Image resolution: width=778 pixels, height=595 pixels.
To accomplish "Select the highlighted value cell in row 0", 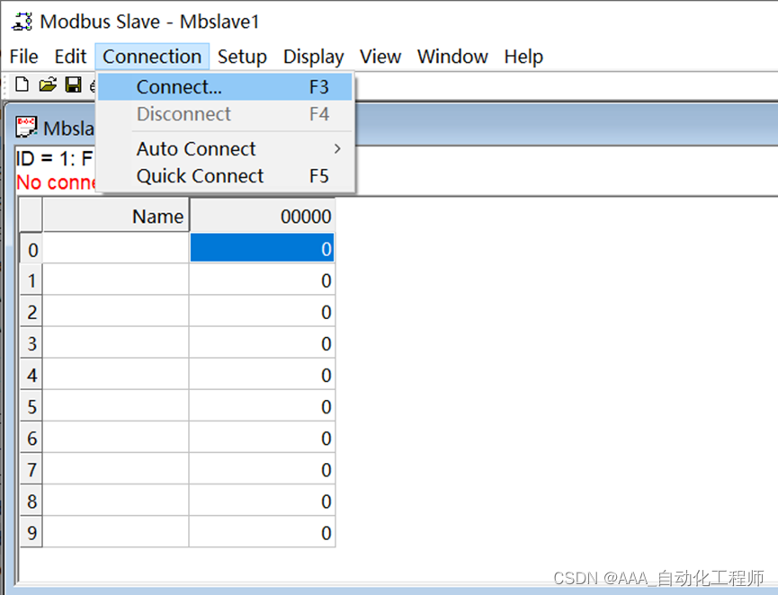I will coord(262,248).
